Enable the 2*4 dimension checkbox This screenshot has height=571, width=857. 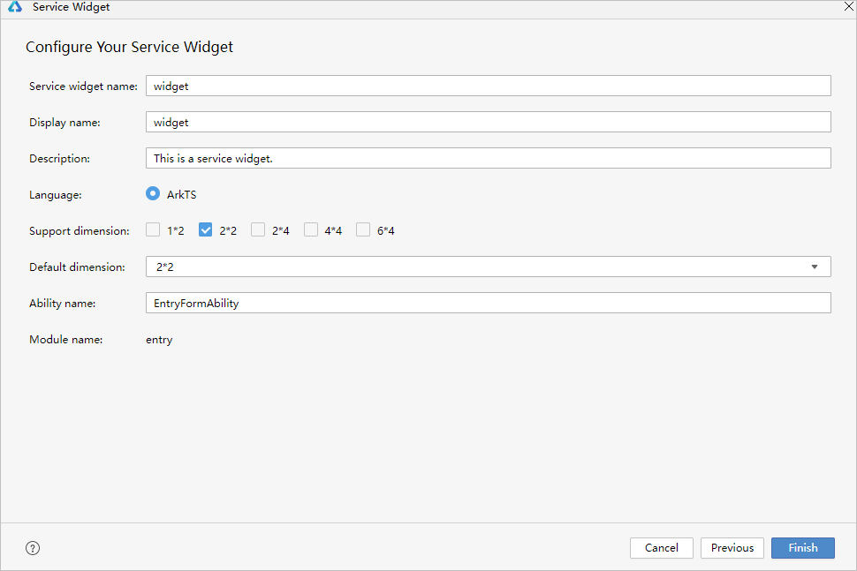(258, 230)
